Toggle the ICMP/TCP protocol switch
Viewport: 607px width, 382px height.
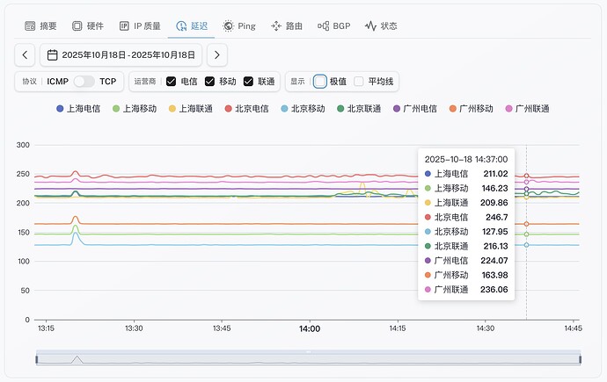(x=84, y=82)
